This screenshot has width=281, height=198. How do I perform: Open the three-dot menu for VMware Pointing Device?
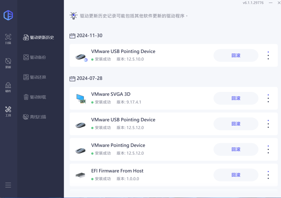point(268,149)
